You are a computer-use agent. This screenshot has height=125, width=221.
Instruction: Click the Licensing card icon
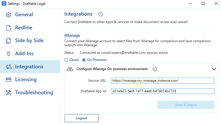9,80
